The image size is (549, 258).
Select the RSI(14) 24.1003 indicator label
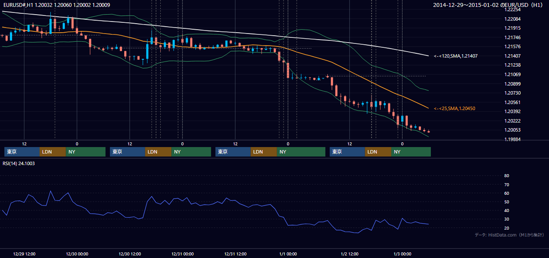click(19, 163)
